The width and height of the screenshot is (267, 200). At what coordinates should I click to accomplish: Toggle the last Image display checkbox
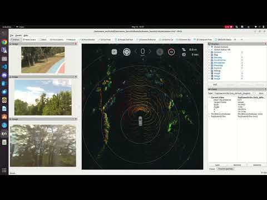click(242, 79)
